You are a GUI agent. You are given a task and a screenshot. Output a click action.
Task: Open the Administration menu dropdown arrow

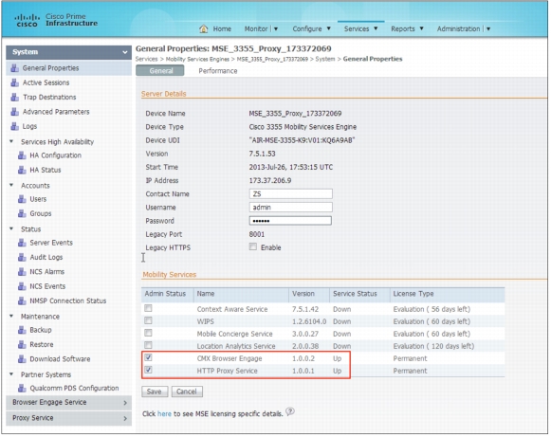click(x=488, y=29)
